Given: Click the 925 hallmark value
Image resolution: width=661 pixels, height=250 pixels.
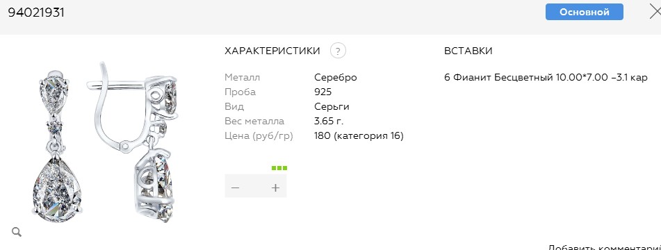Looking at the screenshot, I should coord(323,92).
